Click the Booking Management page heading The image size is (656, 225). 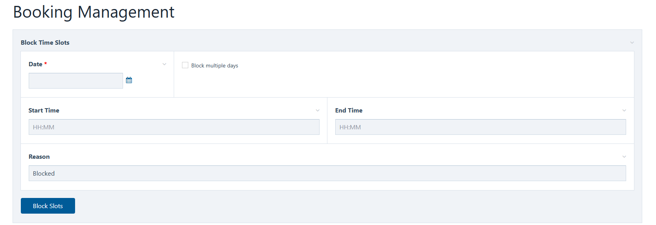tap(94, 12)
